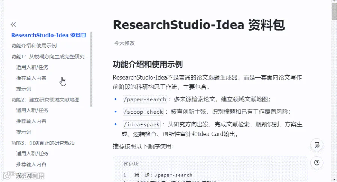Image resolution: width=337 pixels, height=182 pixels.
Task: Go to 适用人群/任务 under 功能2
Action: tap(32, 111)
